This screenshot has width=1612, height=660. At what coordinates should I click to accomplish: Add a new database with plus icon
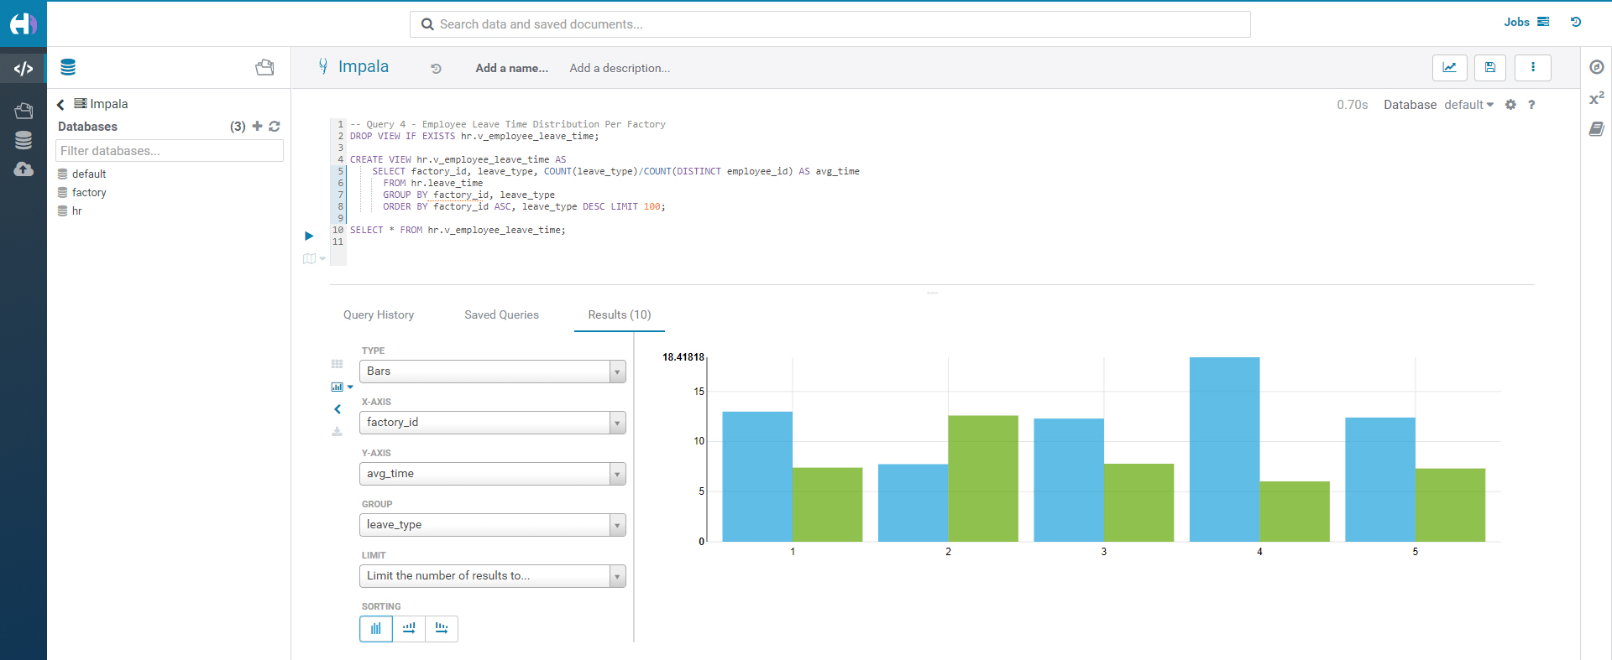tap(257, 126)
